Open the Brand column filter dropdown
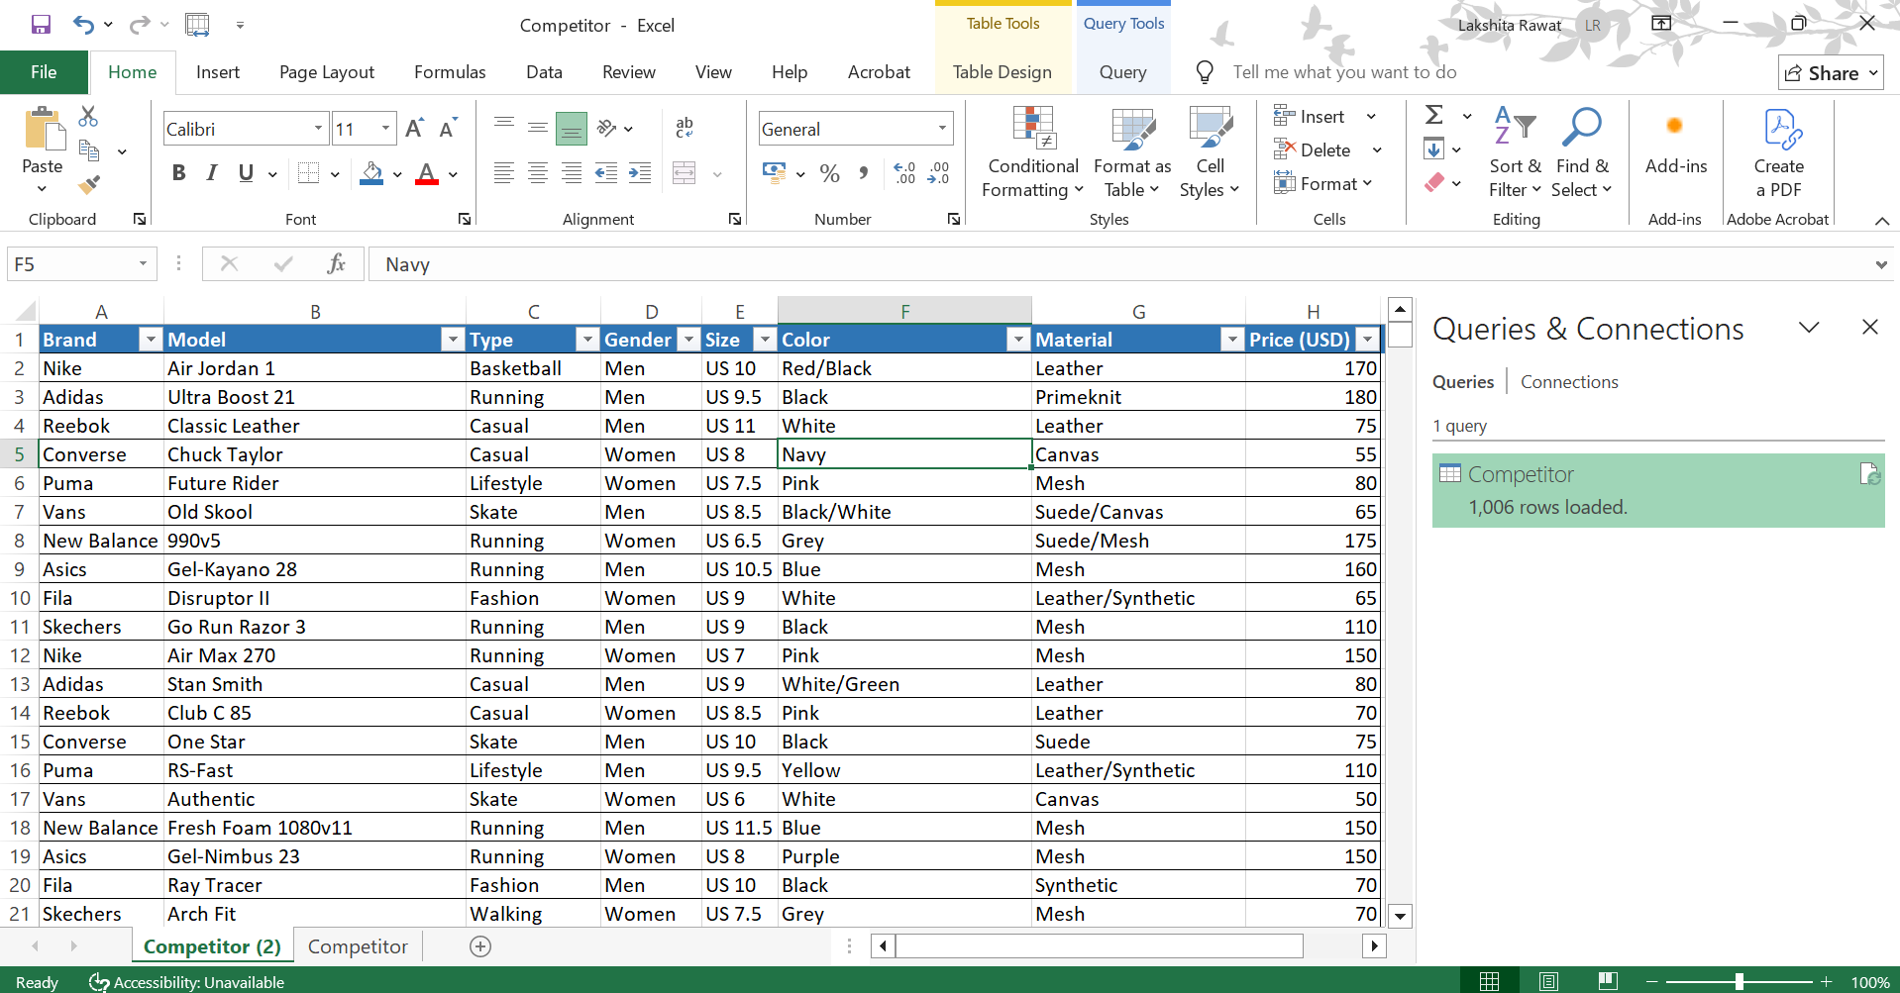The width and height of the screenshot is (1900, 993). [x=150, y=340]
